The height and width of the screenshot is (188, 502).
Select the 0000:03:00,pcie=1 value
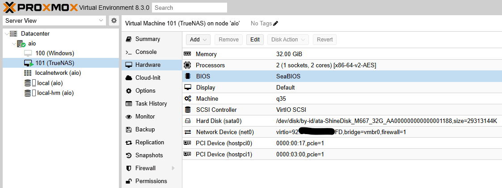coord(300,155)
